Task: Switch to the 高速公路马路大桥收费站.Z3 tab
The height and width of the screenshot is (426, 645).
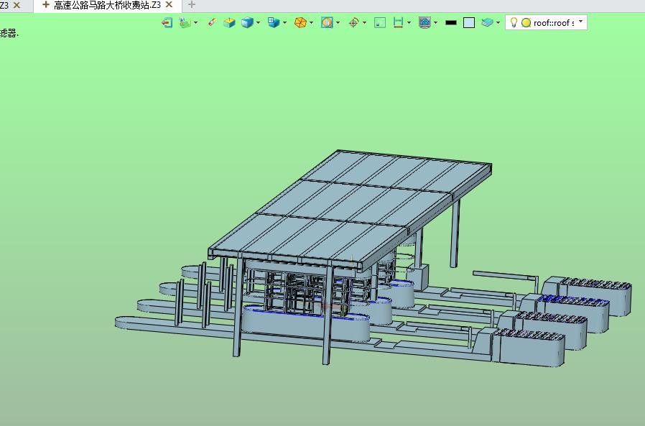Action: 106,5
